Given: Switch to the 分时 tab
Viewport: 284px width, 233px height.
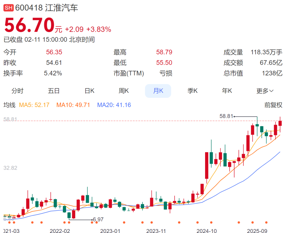Looking at the screenshot, I should (18, 91).
